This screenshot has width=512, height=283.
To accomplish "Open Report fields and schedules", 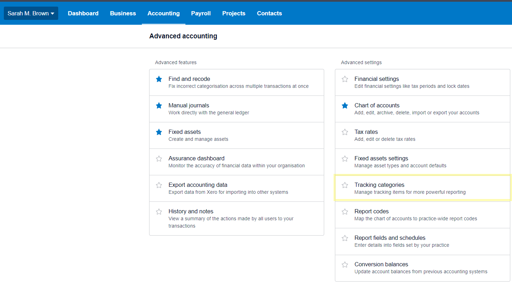I will click(423, 242).
